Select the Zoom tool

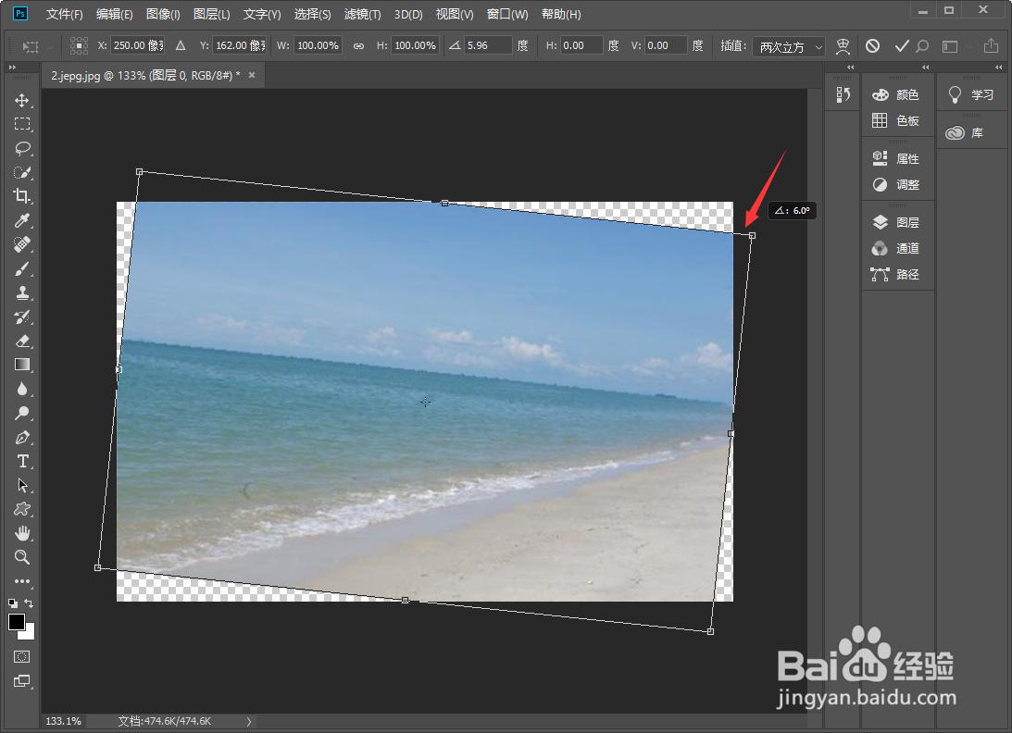pyautogui.click(x=22, y=557)
